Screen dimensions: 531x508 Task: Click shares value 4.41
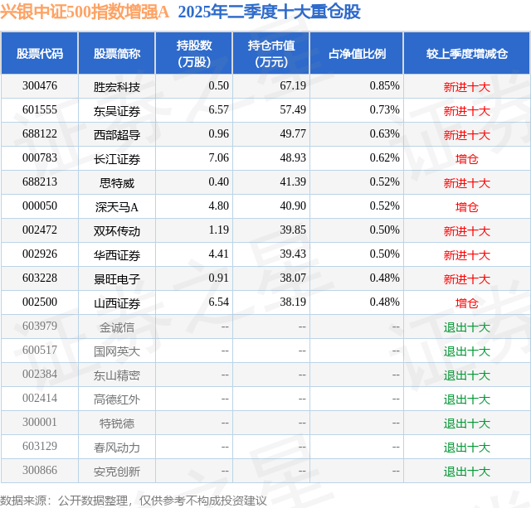tap(218, 254)
